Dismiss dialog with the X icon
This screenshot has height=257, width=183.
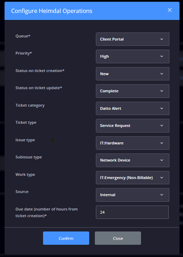pos(170,10)
